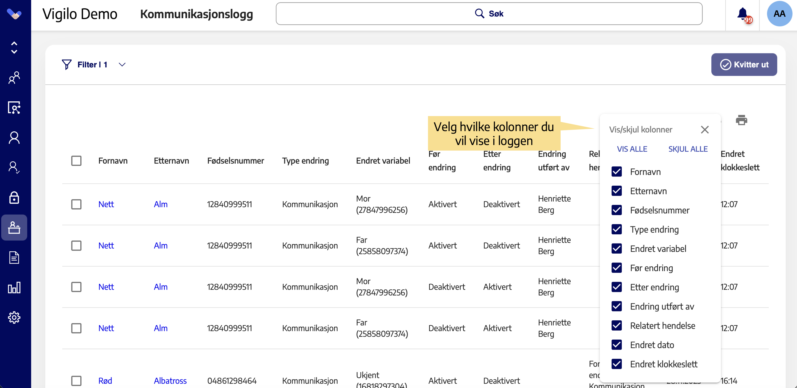Tick the checkbox for the Rød Albatross row

(76, 380)
